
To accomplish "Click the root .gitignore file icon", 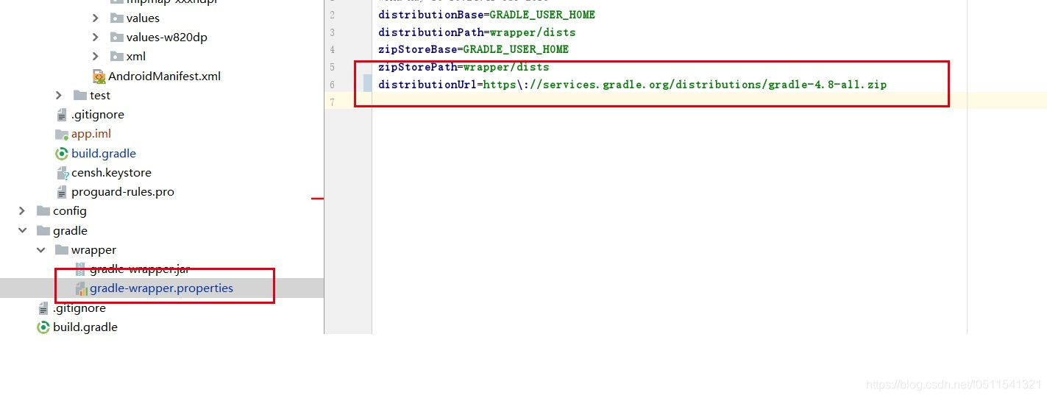I will coord(43,308).
